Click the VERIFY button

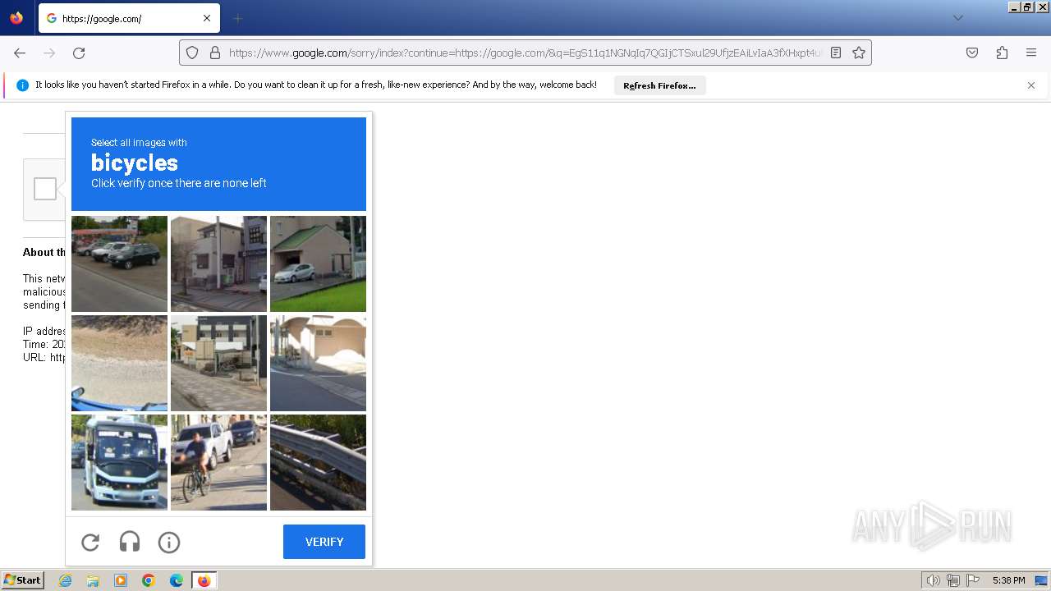tap(324, 542)
